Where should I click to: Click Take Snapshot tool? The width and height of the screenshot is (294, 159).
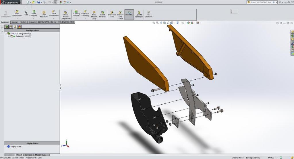point(148,14)
